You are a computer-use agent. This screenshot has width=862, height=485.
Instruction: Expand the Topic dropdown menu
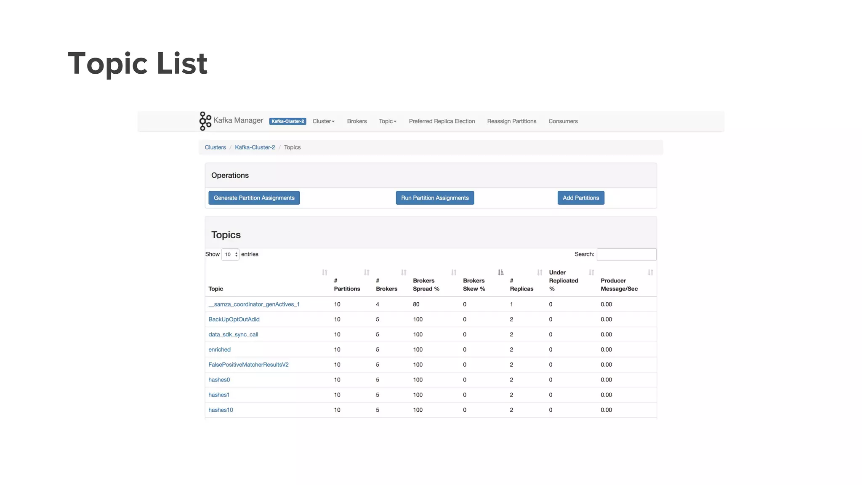387,121
